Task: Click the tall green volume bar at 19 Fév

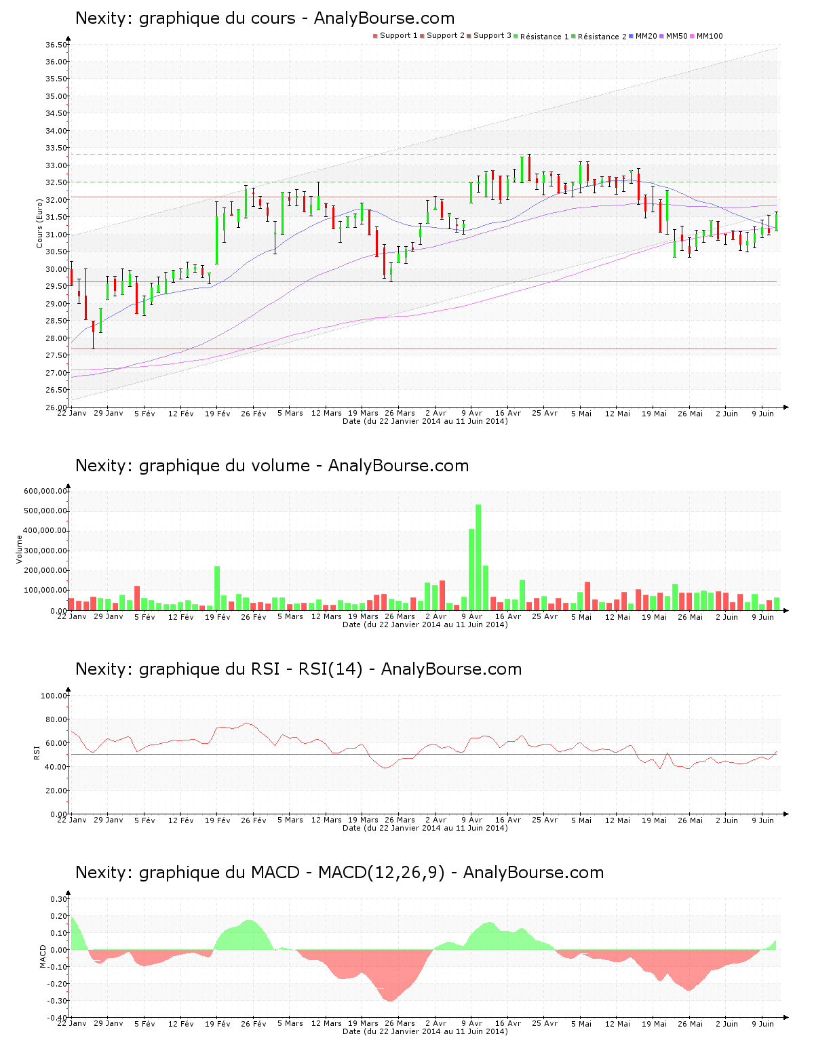Action: pos(217,588)
